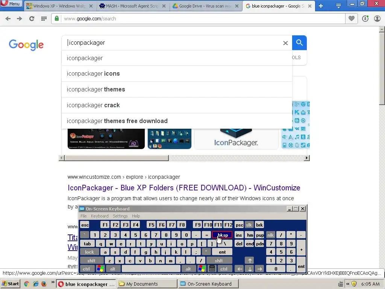385x289 pixels.
Task: Launch Chrome from quick launch bar
Action: 27,284
